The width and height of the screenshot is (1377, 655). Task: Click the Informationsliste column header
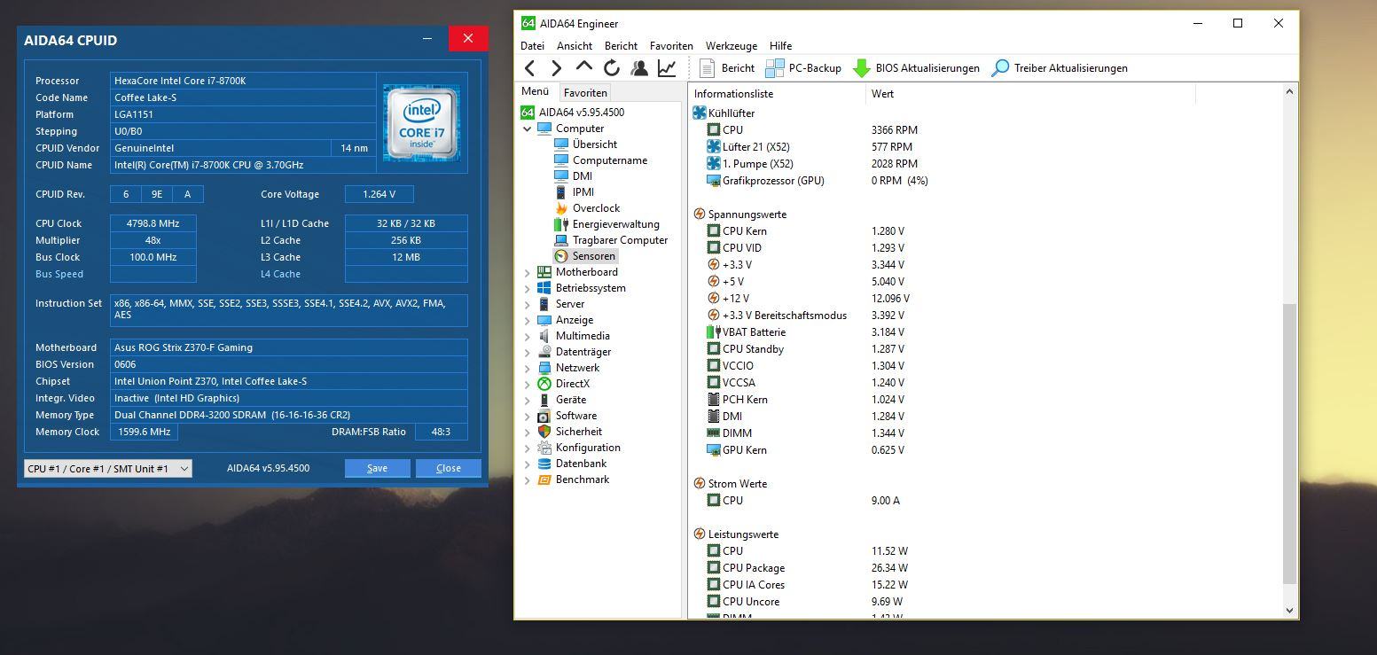click(x=777, y=94)
